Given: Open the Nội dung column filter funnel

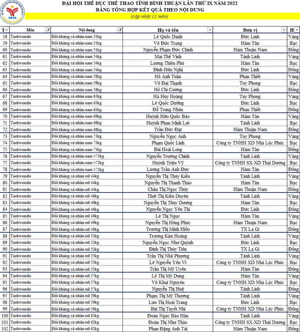Looking at the screenshot, I should [x=120, y=30].
